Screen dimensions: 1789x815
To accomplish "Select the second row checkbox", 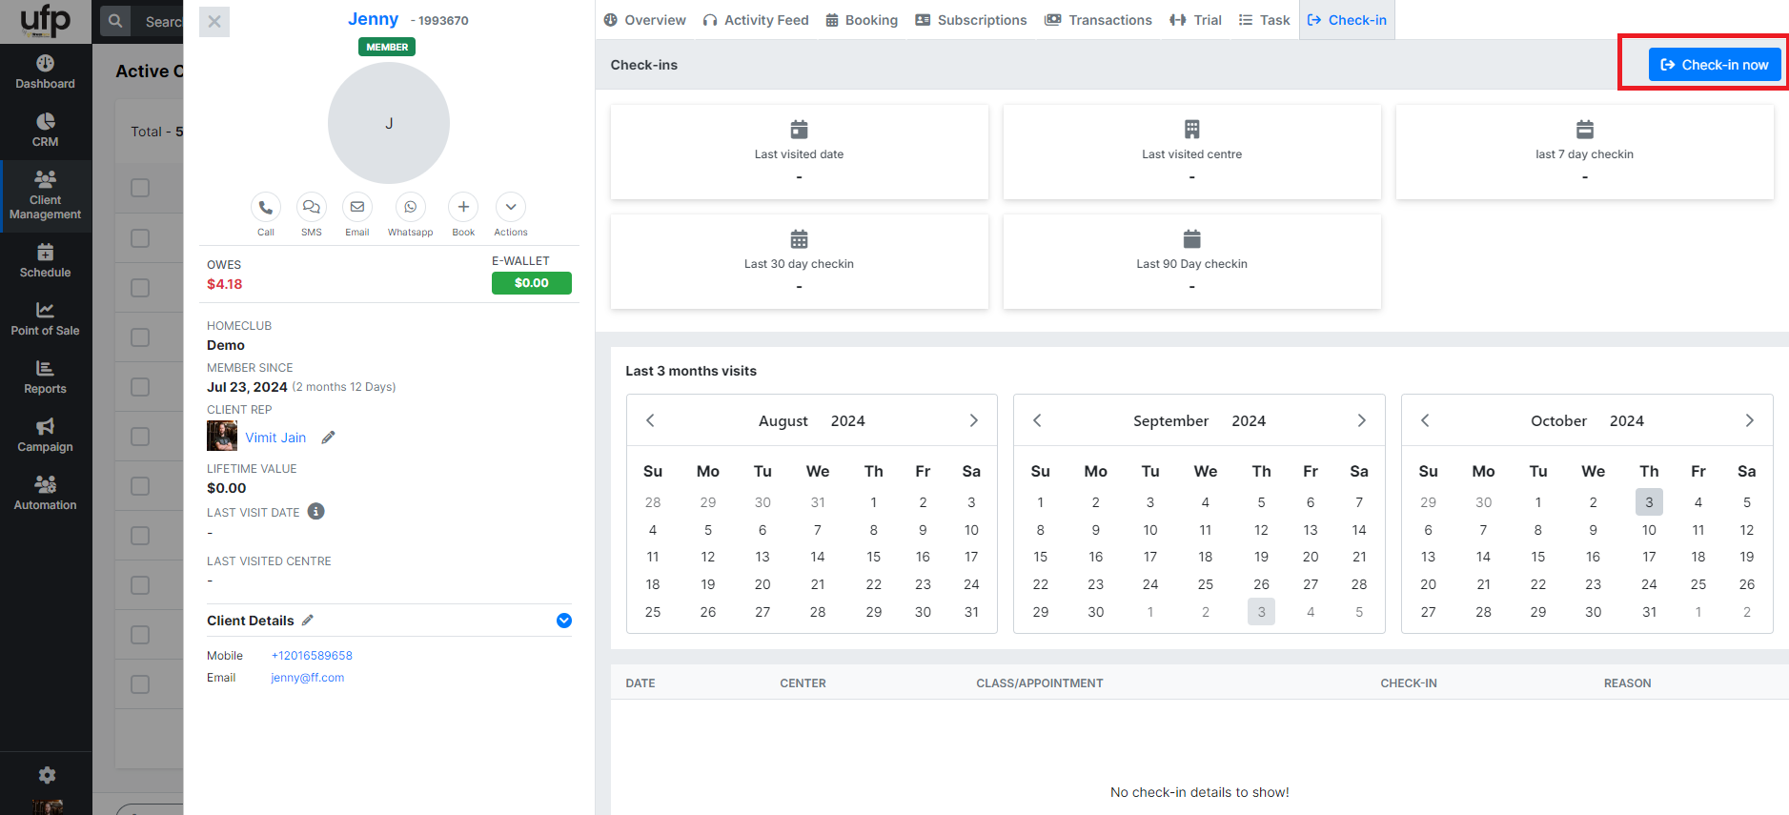I will point(140,238).
